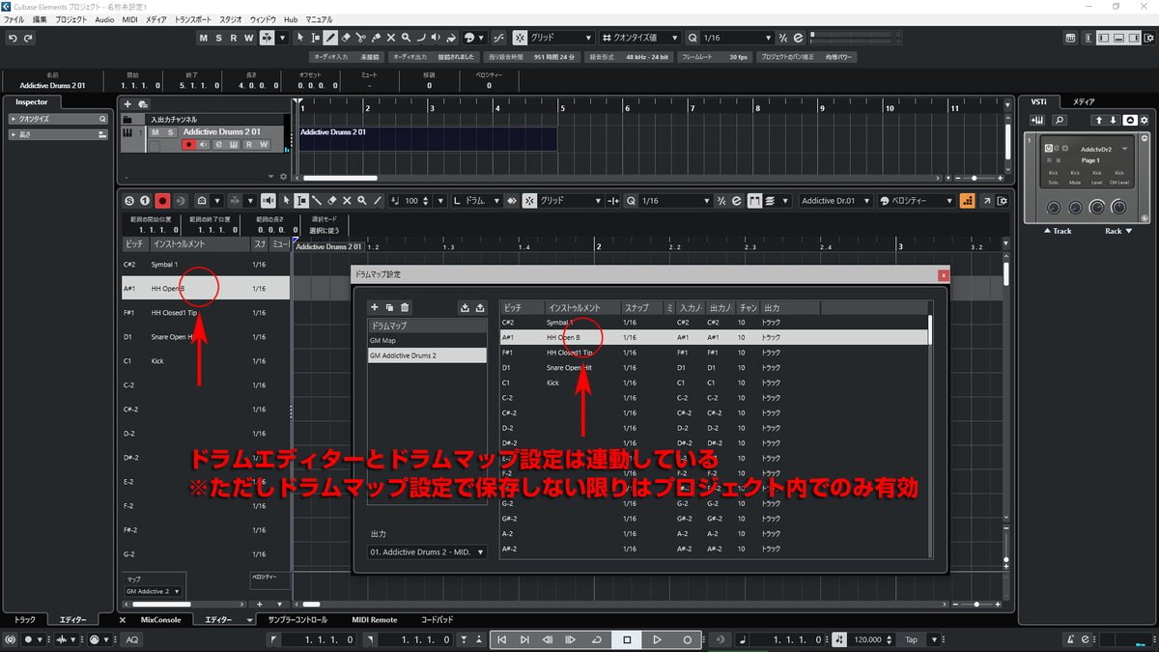Duplicate the selected drum map

pyautogui.click(x=389, y=307)
